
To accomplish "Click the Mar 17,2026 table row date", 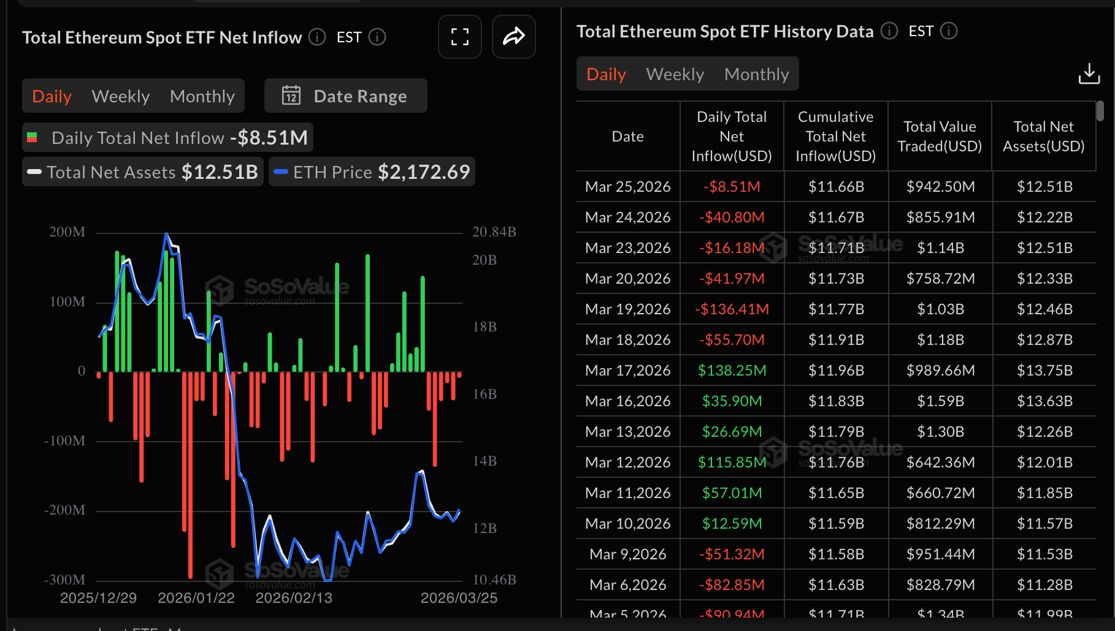I will 627,370.
